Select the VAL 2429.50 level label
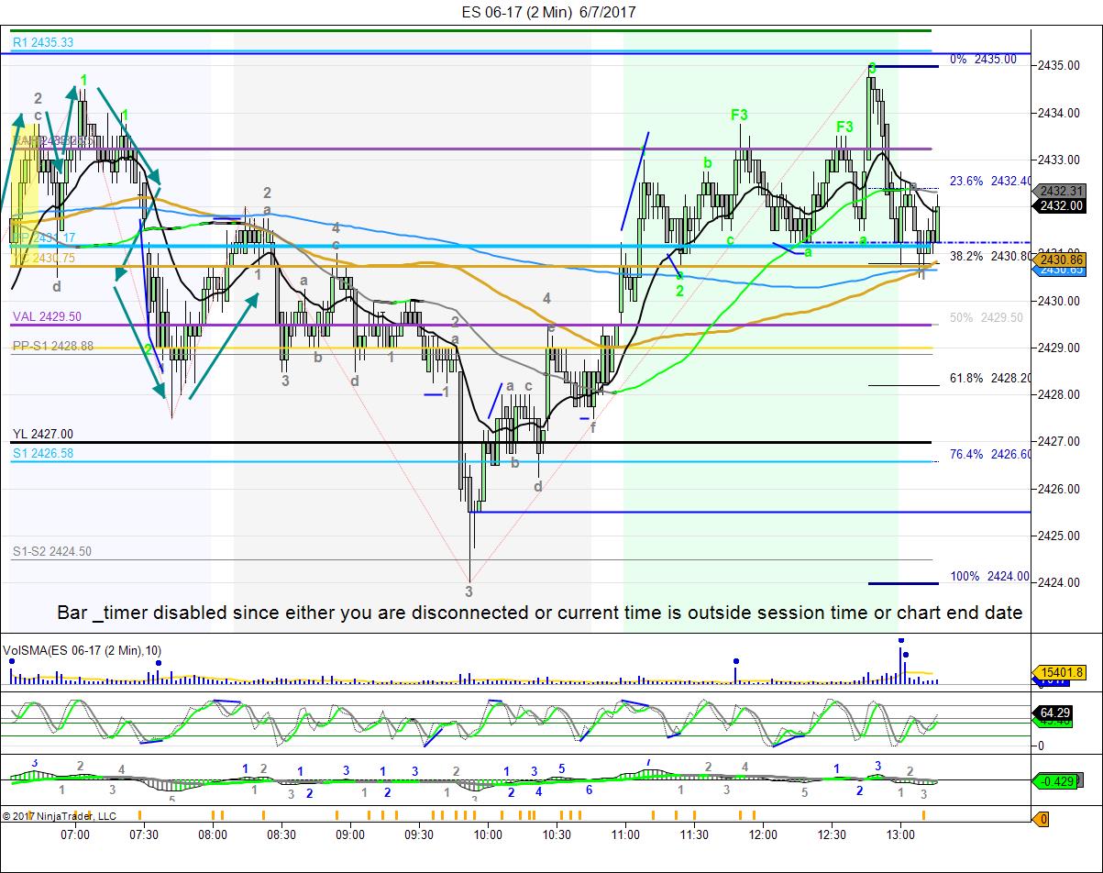This screenshot has width=1103, height=873. click(x=47, y=316)
